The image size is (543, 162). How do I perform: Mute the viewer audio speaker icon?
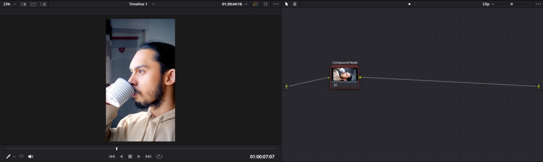point(31,157)
